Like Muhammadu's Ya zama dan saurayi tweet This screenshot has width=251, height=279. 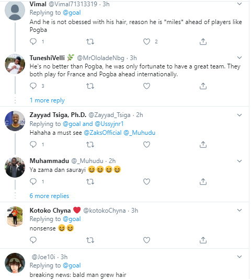click(x=146, y=182)
